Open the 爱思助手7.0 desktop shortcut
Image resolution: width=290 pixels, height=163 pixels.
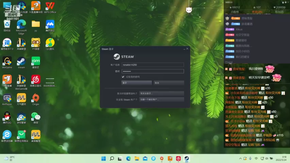pyautogui.click(x=7, y=44)
